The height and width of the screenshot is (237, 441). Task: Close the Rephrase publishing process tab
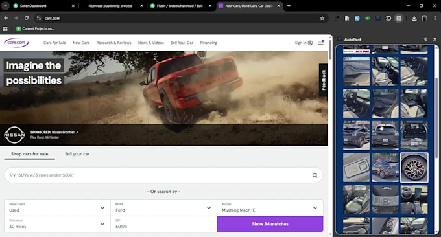141,6
